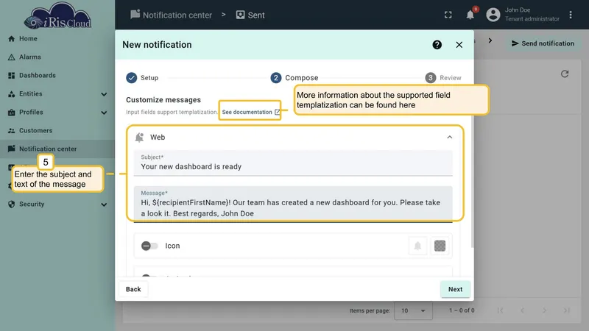Go to the next page of results
This screenshot has width=589, height=331.
point(544,310)
